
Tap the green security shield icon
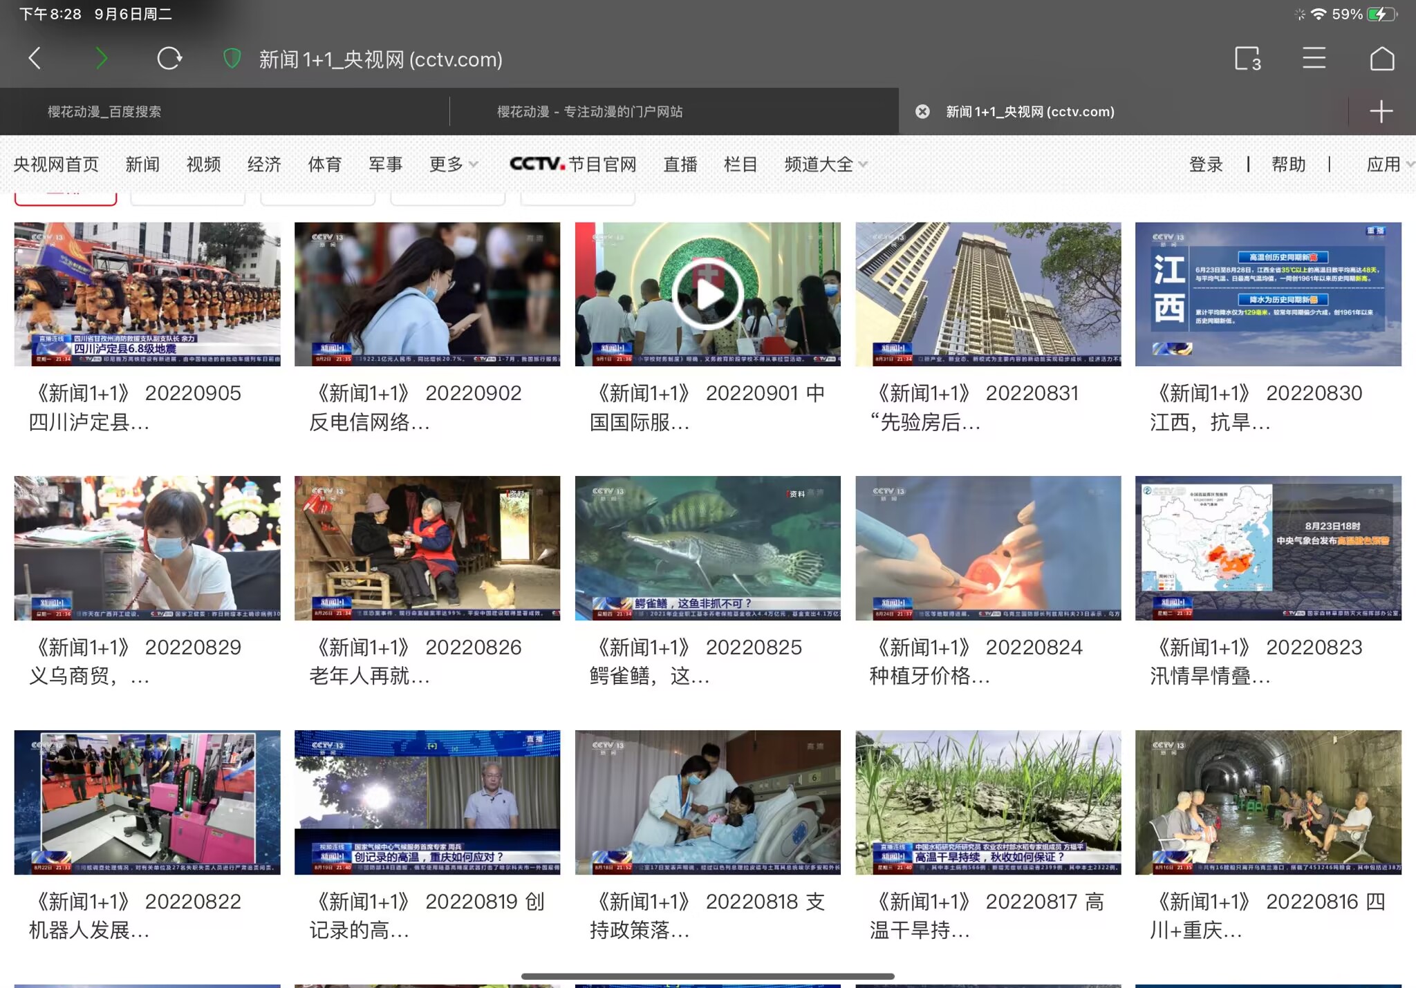click(x=232, y=59)
